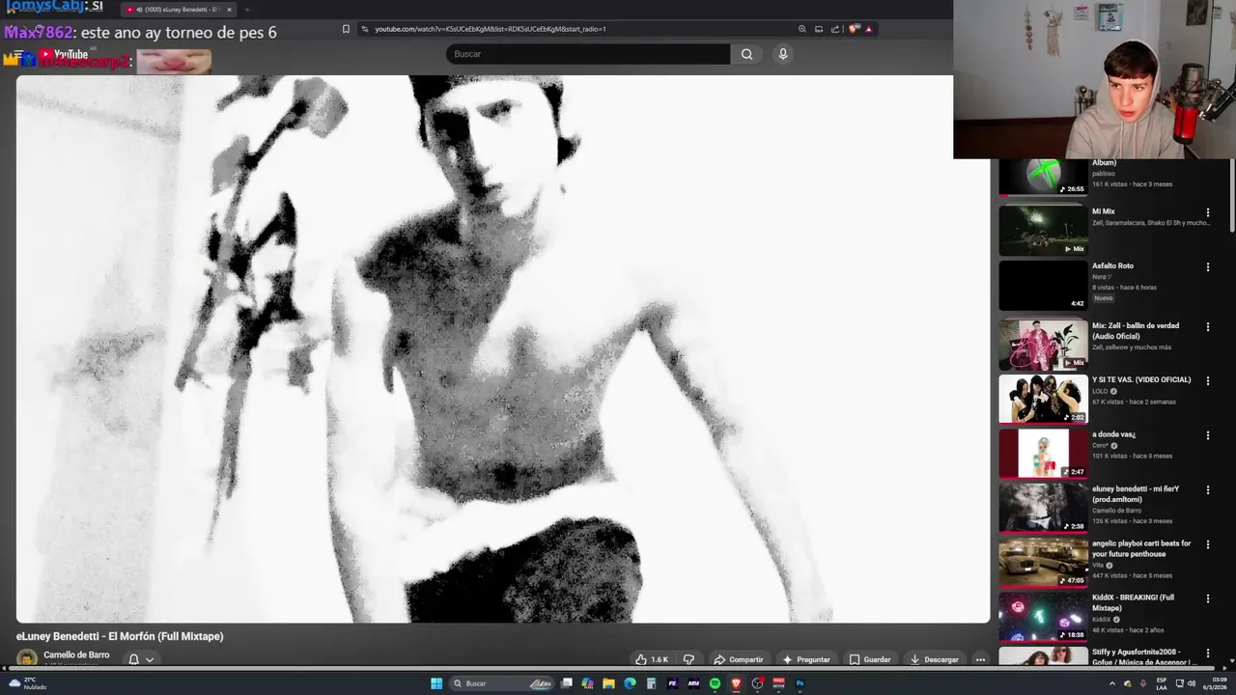1236x695 pixels.
Task: Dislike the El Morfón video
Action: (688, 659)
